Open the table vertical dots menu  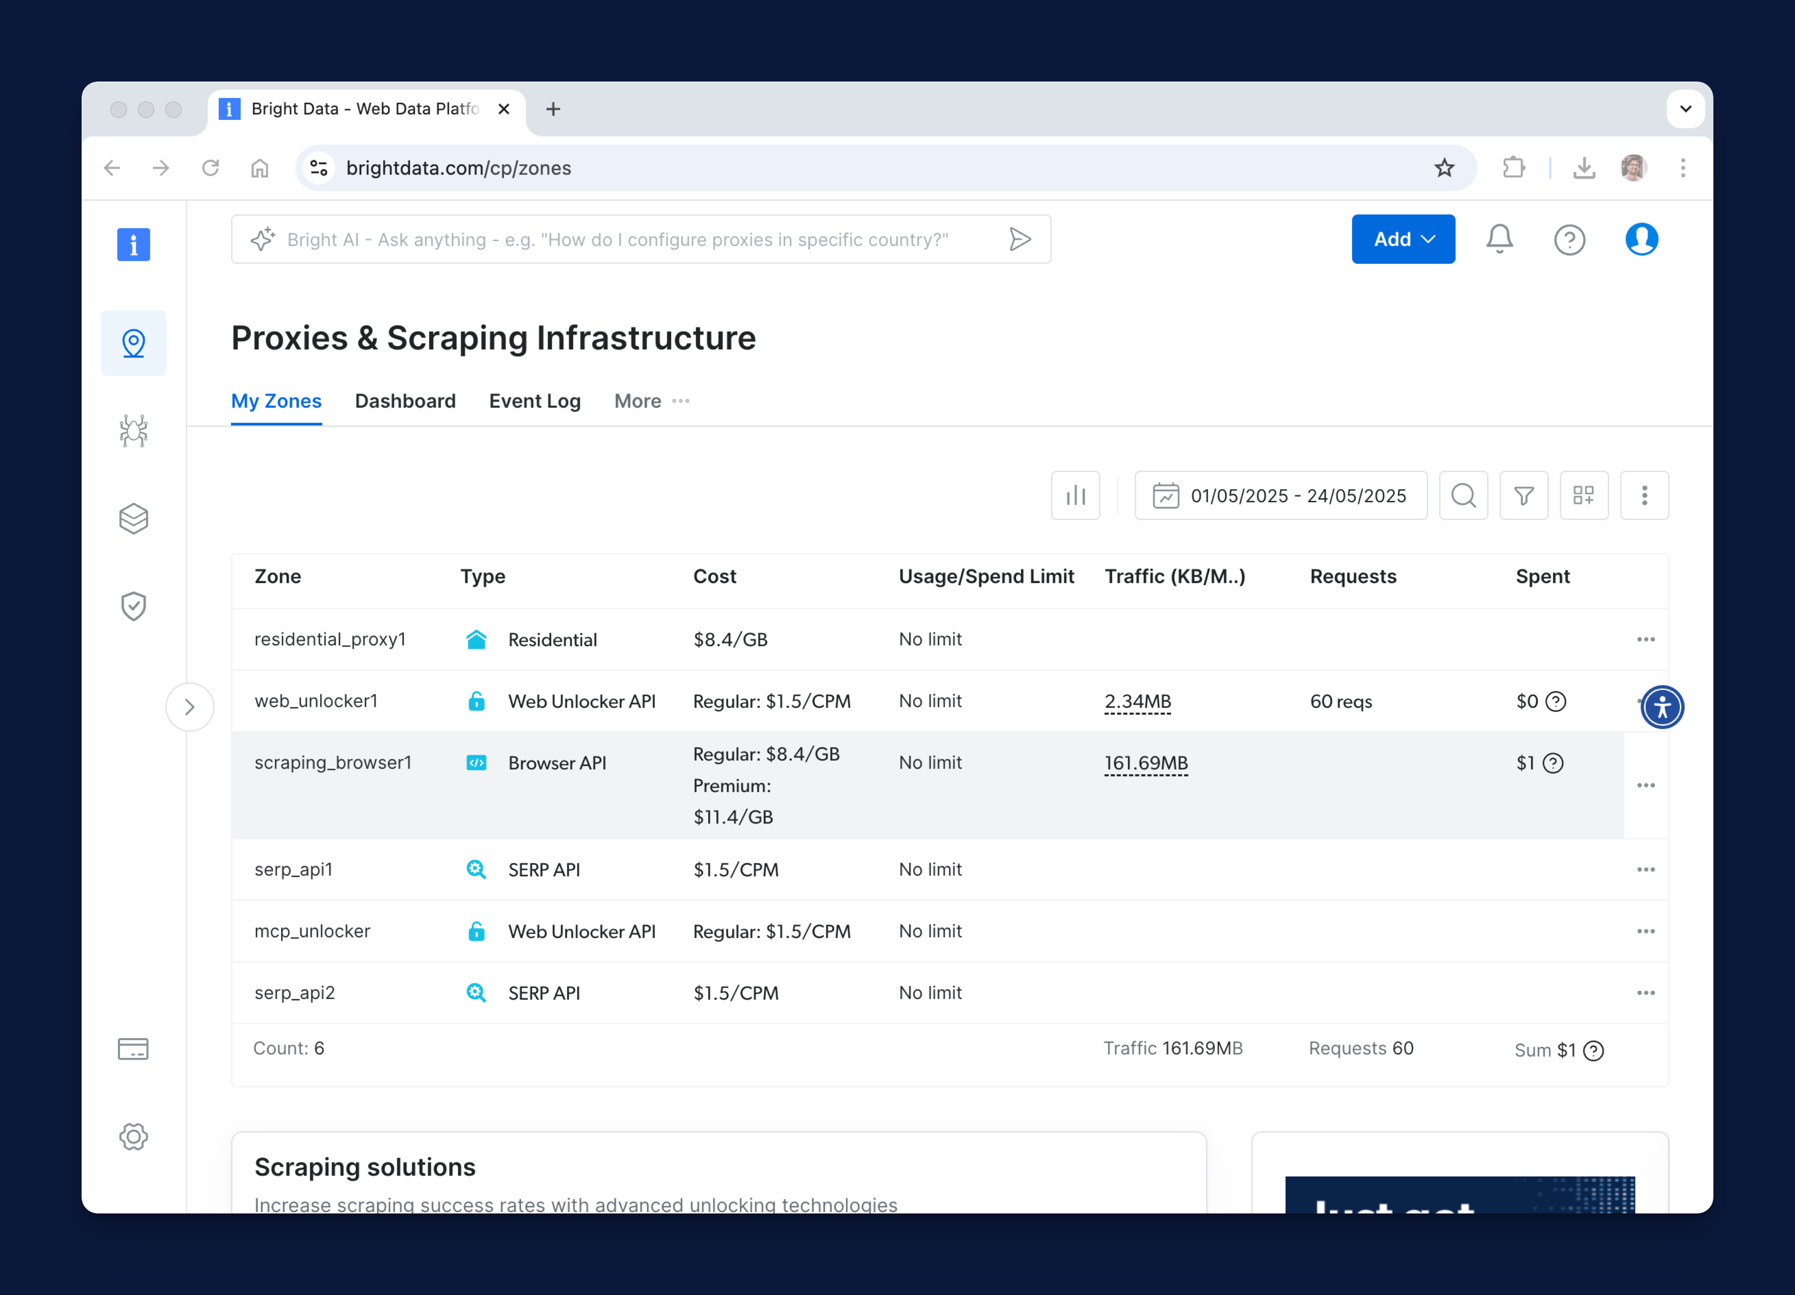(x=1644, y=496)
